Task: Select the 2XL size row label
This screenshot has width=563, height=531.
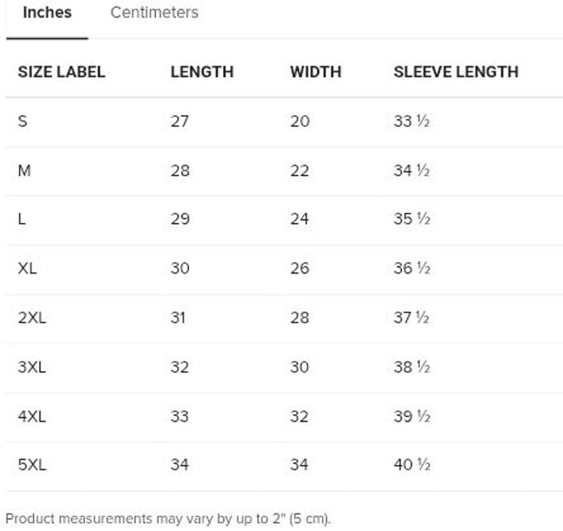Action: 32,318
